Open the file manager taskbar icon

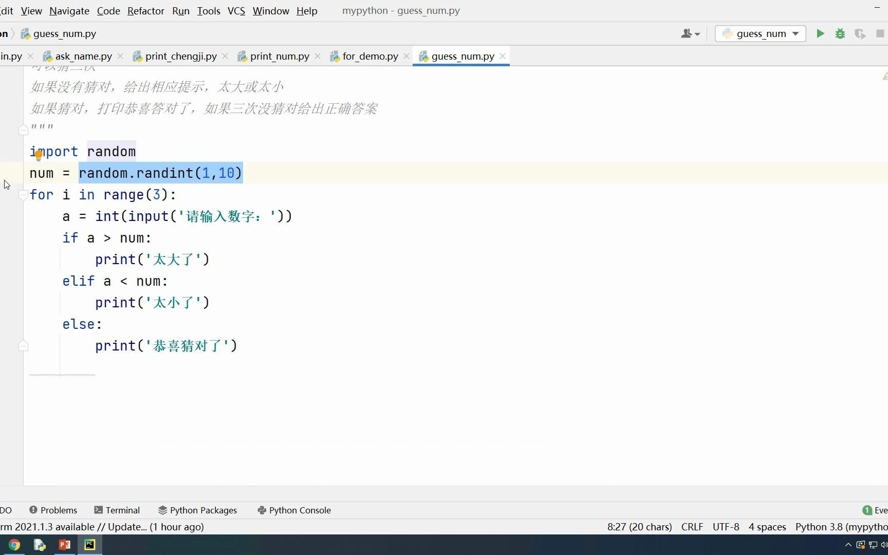pos(40,545)
